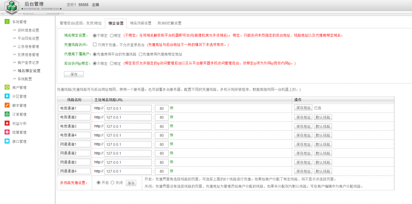The image size is (412, 204).
Task: Open the 系统配置 submenu item
Action: click(25, 79)
